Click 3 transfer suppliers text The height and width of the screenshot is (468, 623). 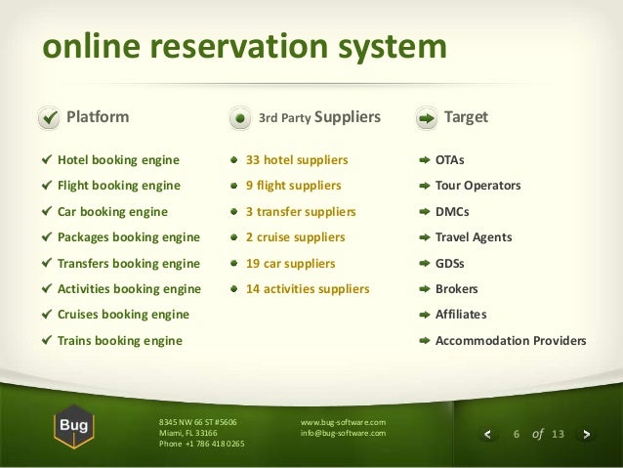[x=301, y=212]
